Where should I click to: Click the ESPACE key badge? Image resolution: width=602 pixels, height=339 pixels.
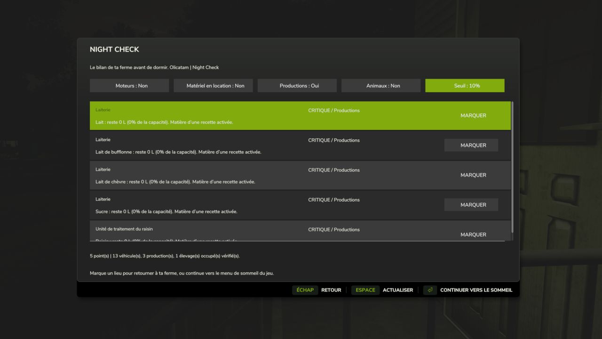365,290
